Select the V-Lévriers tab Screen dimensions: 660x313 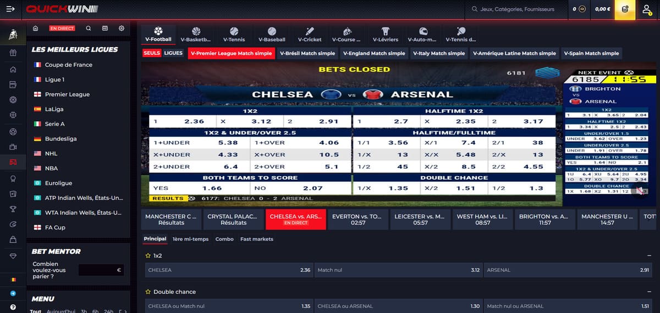(x=385, y=34)
